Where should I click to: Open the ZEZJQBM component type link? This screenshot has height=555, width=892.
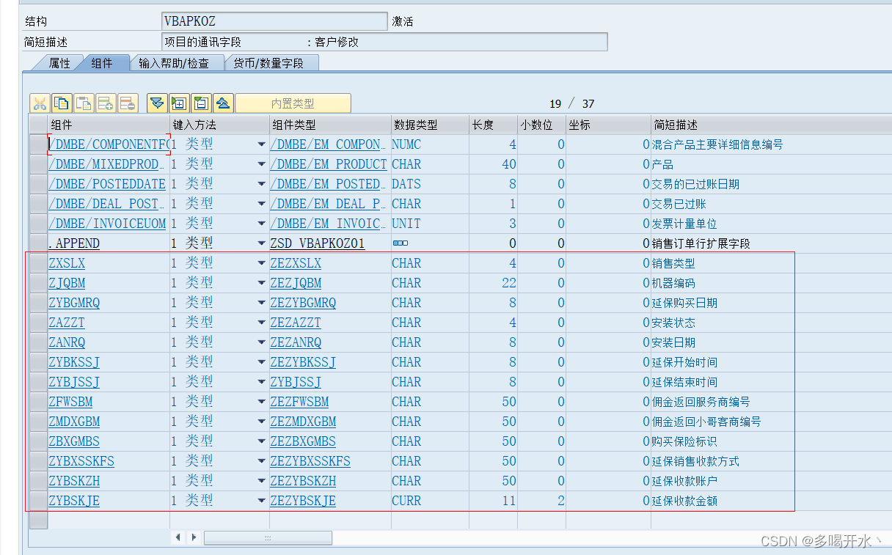(x=296, y=282)
